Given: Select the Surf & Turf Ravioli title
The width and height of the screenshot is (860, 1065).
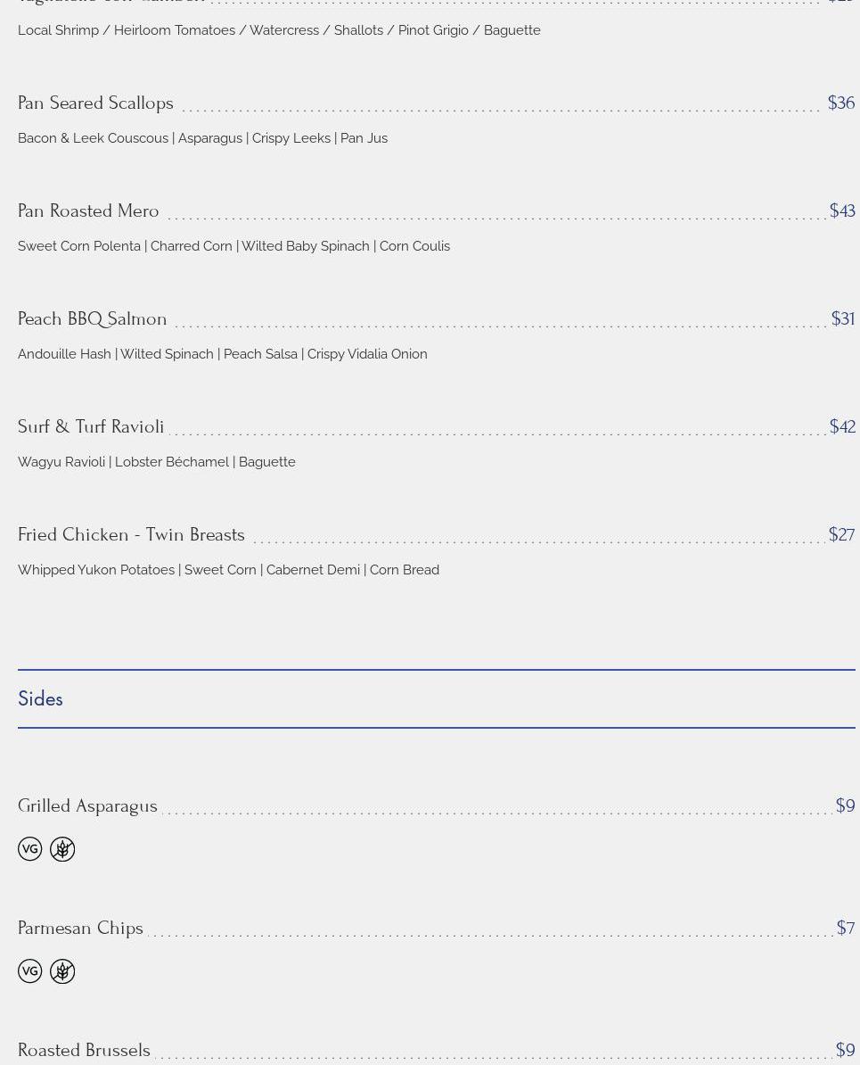Looking at the screenshot, I should click(x=91, y=427).
